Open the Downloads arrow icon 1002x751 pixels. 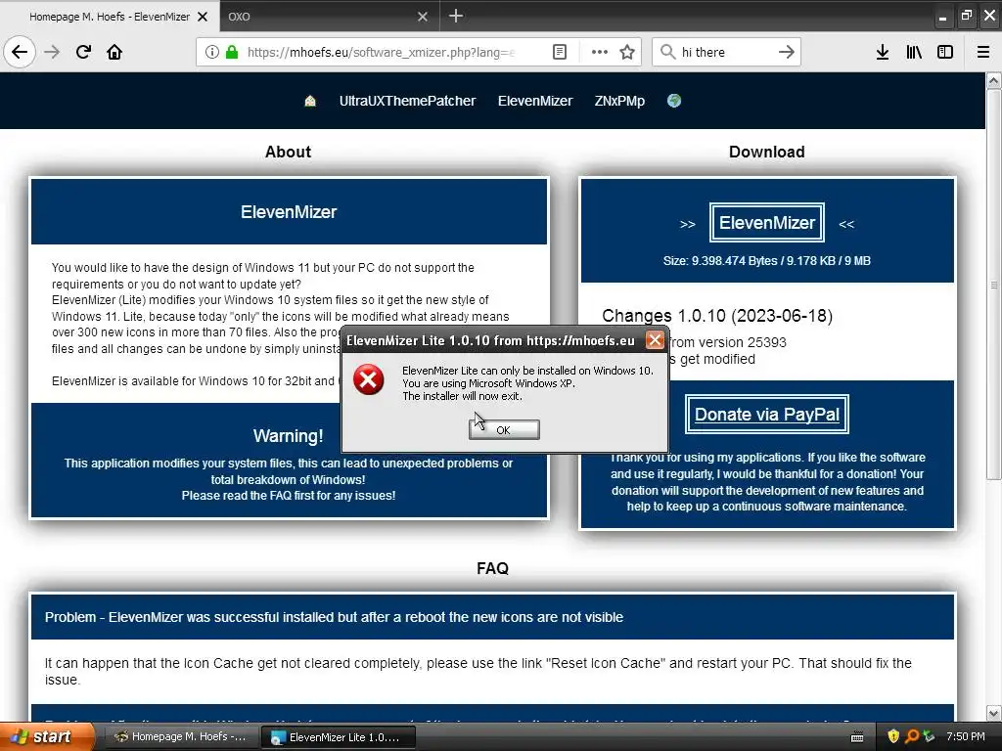pos(882,52)
